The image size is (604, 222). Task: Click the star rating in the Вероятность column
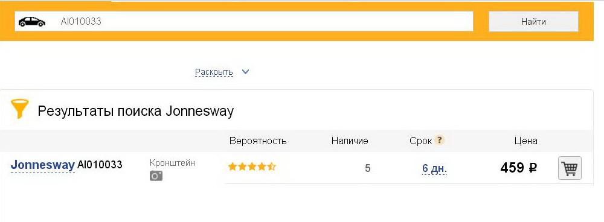point(252,166)
